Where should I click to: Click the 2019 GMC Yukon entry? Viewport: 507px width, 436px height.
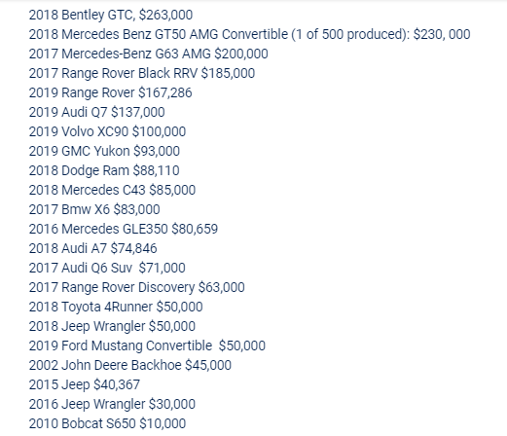(104, 151)
